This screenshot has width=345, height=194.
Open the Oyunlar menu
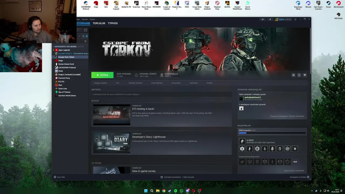tap(85, 19)
